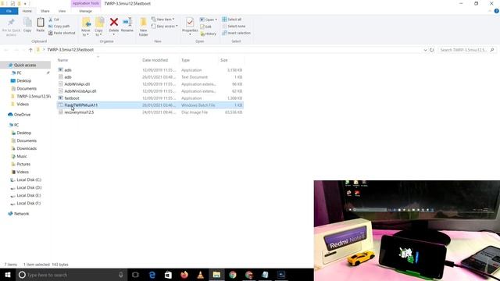Switch to the Home tab
Image resolution: width=500 pixels, height=281 pixels.
pyautogui.click(x=27, y=11)
